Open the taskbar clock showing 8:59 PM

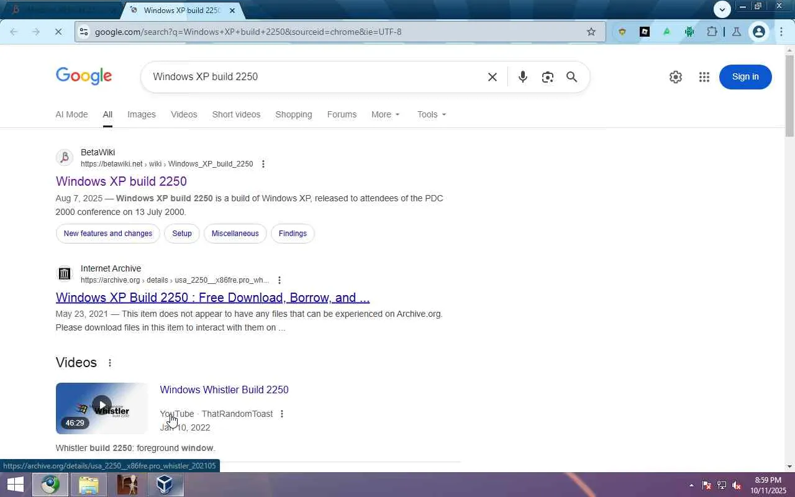tap(768, 485)
